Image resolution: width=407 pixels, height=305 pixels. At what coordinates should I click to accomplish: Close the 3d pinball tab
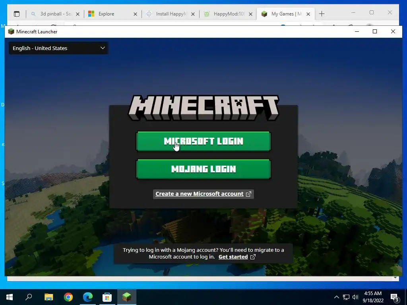[x=78, y=14]
